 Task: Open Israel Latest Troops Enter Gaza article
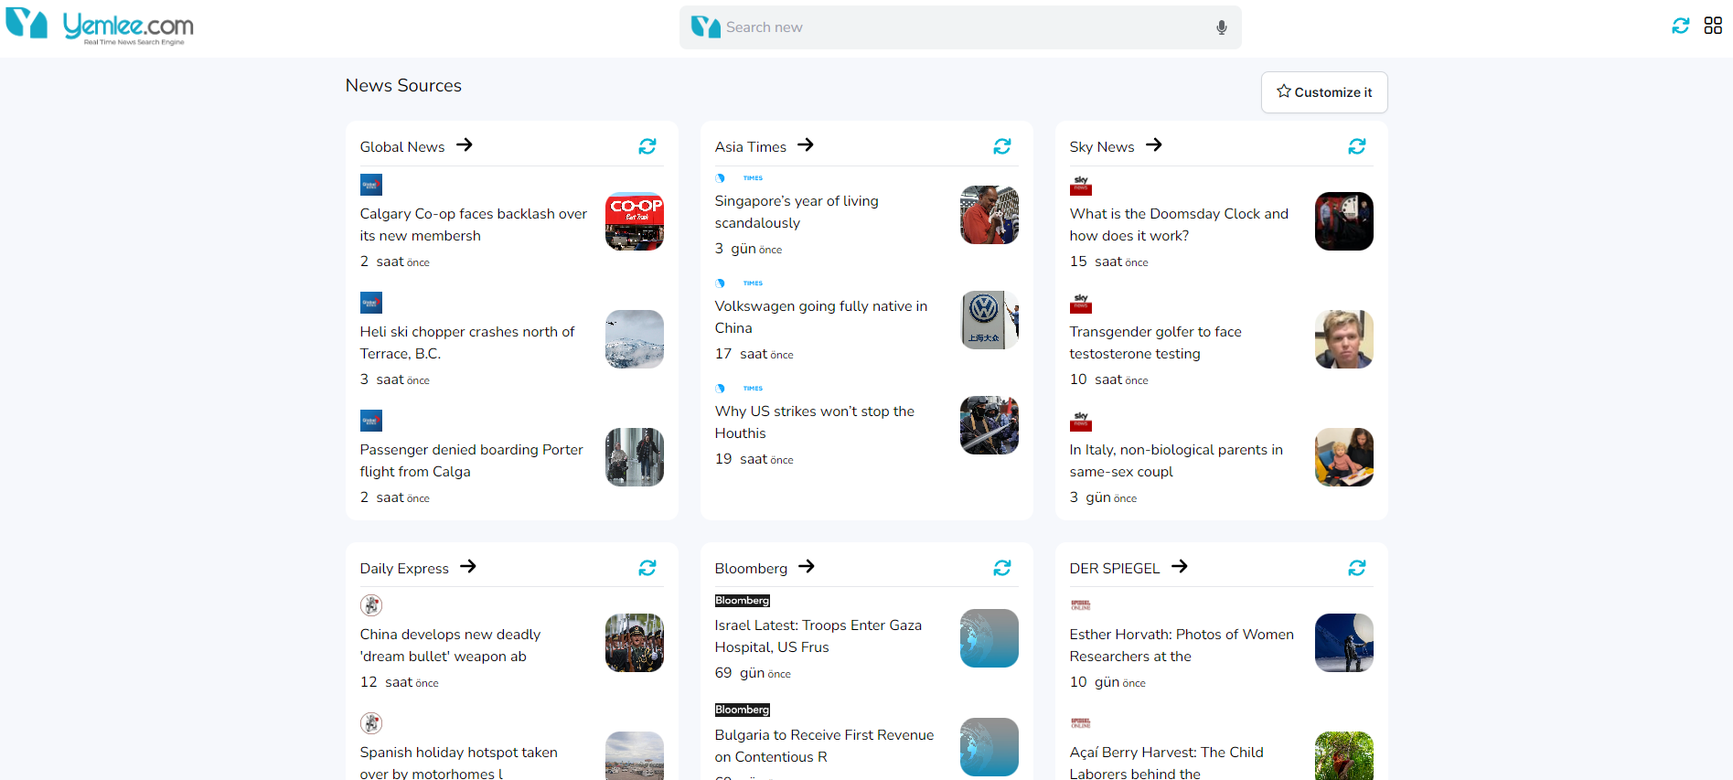pos(818,636)
